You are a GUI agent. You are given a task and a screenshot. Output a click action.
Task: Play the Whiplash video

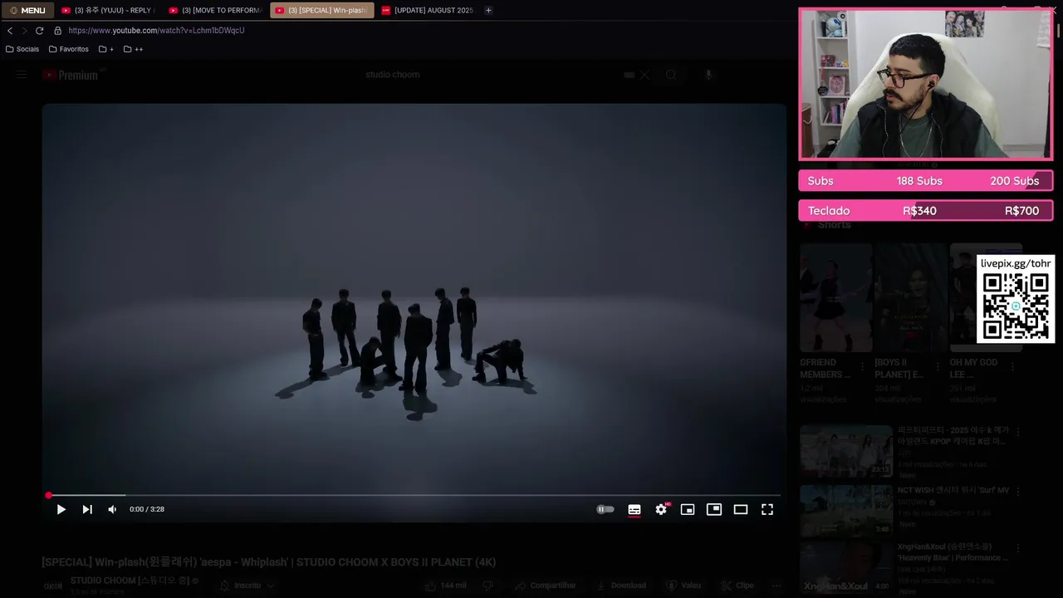[61, 509]
